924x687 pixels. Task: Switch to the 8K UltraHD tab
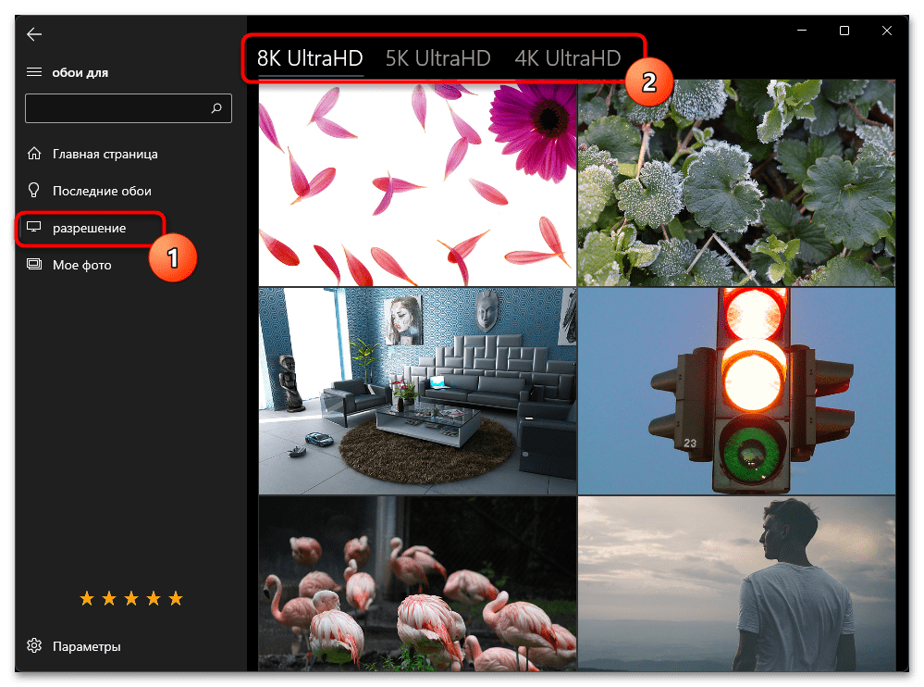pyautogui.click(x=310, y=58)
